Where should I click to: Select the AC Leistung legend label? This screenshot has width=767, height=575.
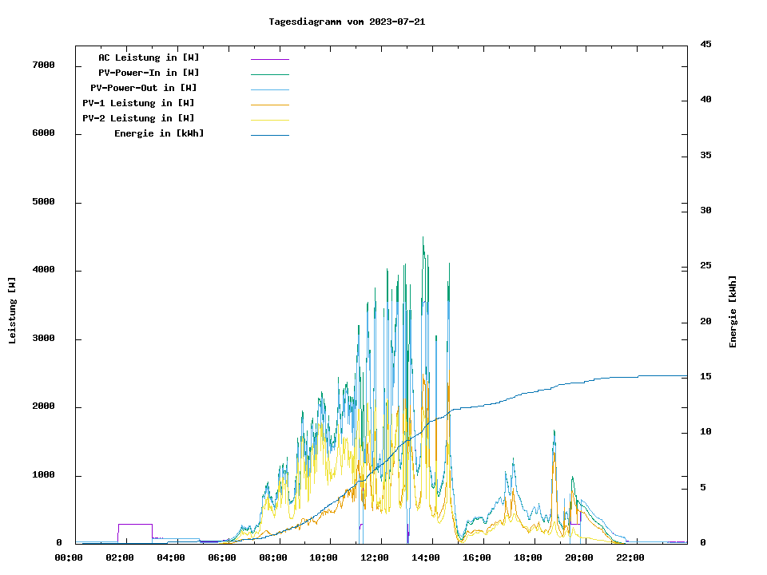click(x=149, y=57)
